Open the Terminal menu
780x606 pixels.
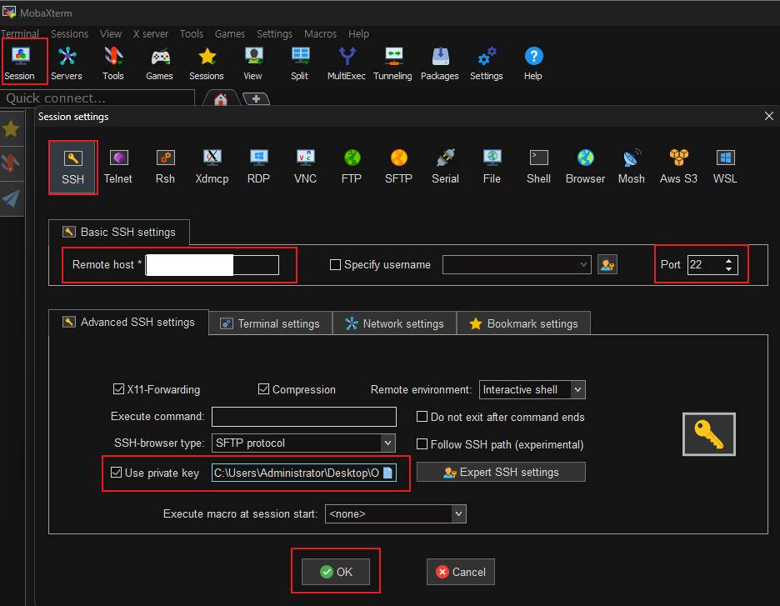click(x=20, y=34)
